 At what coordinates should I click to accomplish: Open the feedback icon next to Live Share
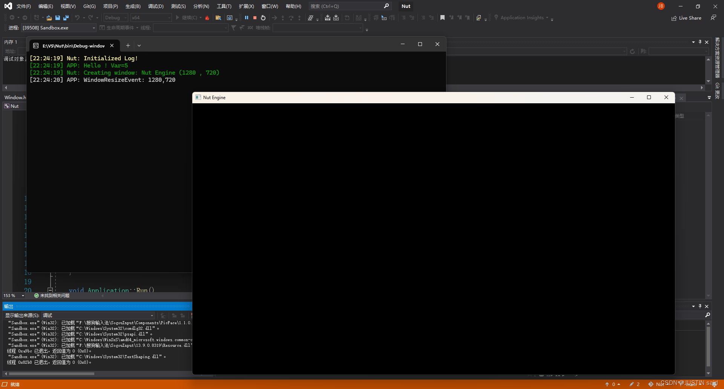click(713, 18)
